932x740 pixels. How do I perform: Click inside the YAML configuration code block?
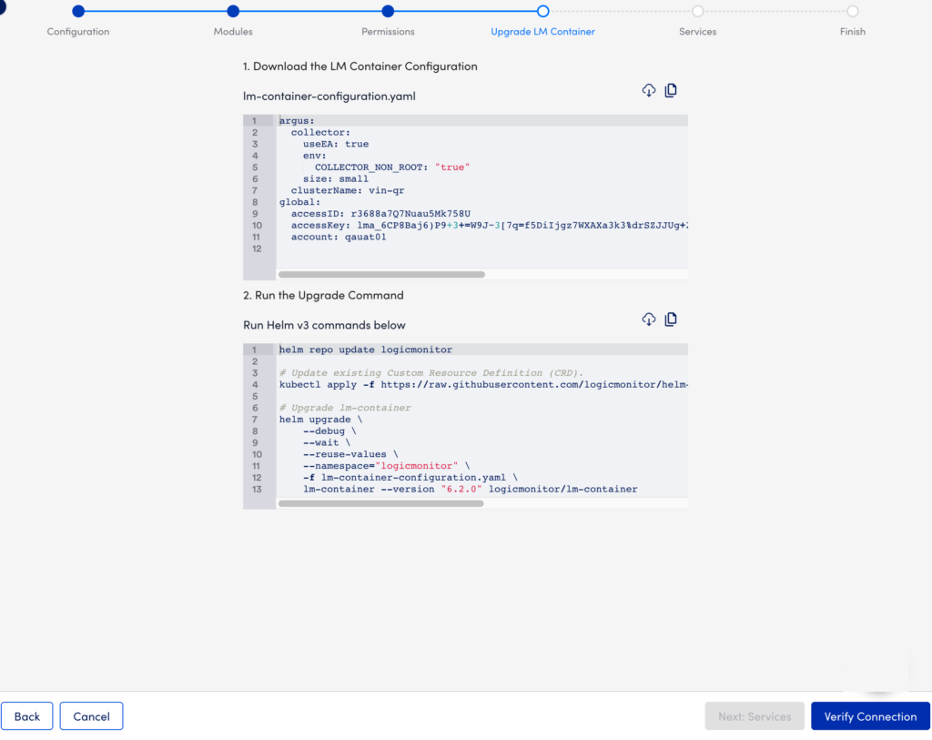click(x=455, y=182)
